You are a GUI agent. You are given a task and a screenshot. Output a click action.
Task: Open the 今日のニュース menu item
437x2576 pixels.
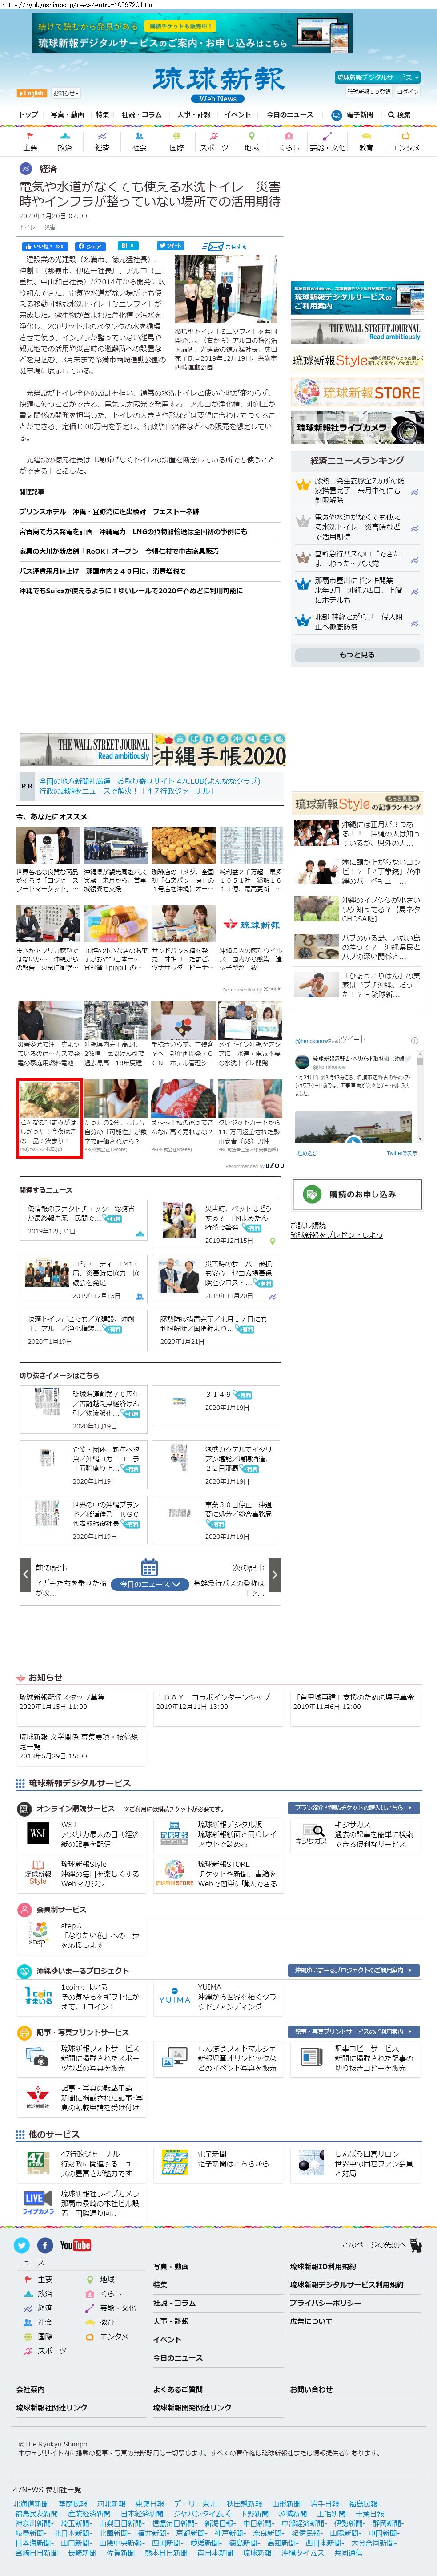(289, 115)
